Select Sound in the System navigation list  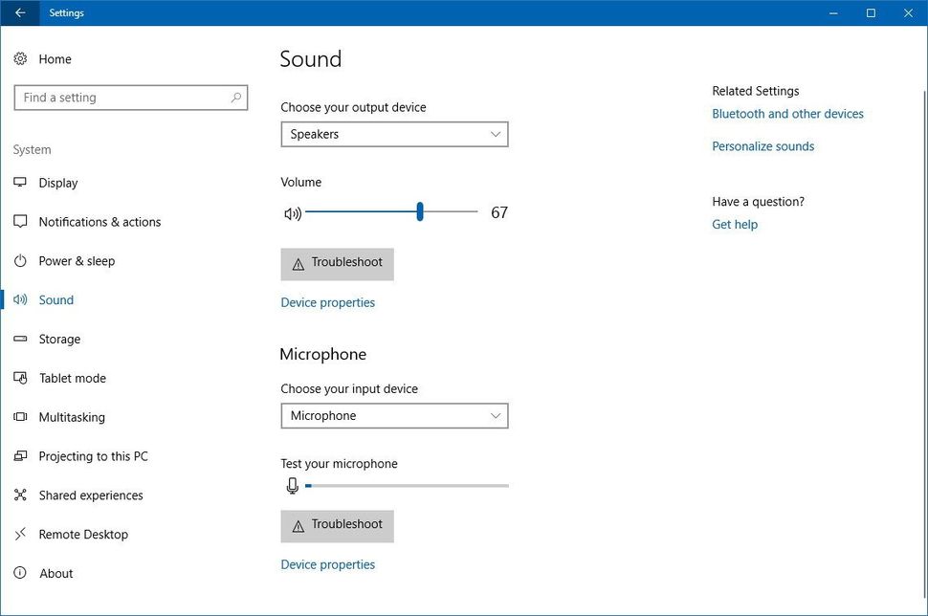(55, 299)
